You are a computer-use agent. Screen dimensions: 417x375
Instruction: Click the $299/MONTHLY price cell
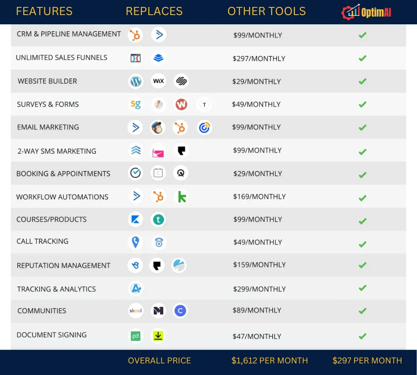point(259,289)
